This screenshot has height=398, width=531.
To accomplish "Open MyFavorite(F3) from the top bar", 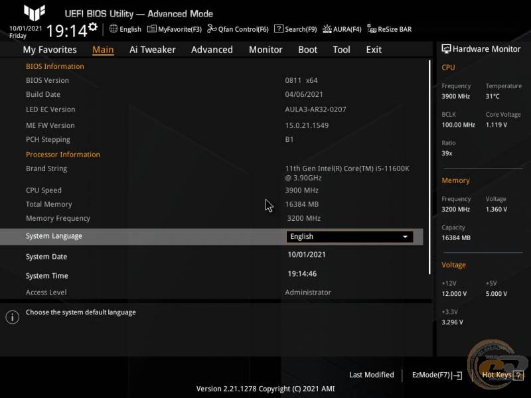I will tap(175, 29).
